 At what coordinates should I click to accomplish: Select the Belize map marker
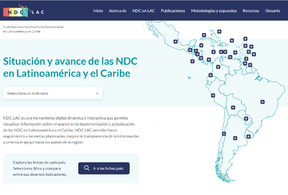point(201,45)
